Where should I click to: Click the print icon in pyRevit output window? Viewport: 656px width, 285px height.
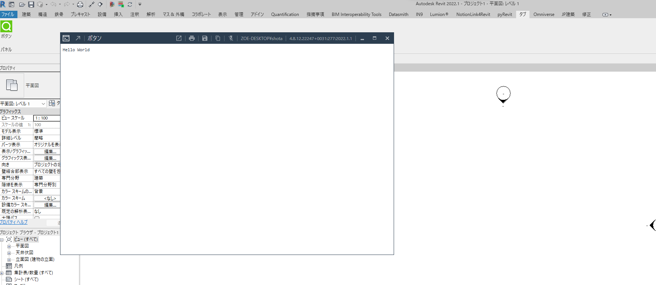point(192,38)
